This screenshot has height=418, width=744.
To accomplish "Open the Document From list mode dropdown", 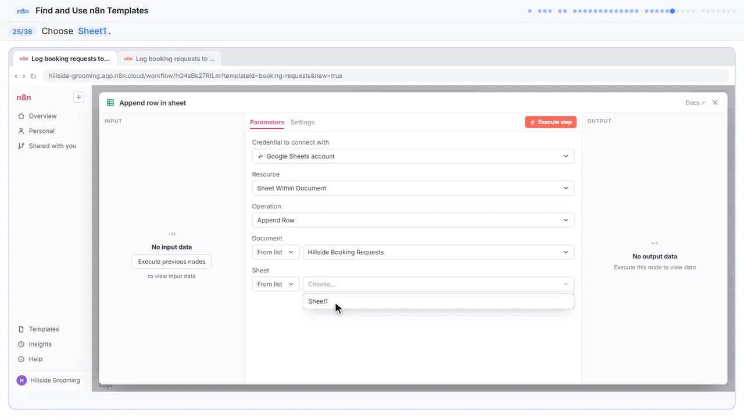I will (276, 252).
